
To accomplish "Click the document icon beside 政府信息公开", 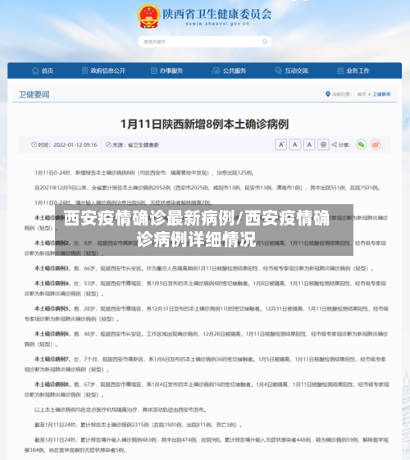I will tap(84, 71).
